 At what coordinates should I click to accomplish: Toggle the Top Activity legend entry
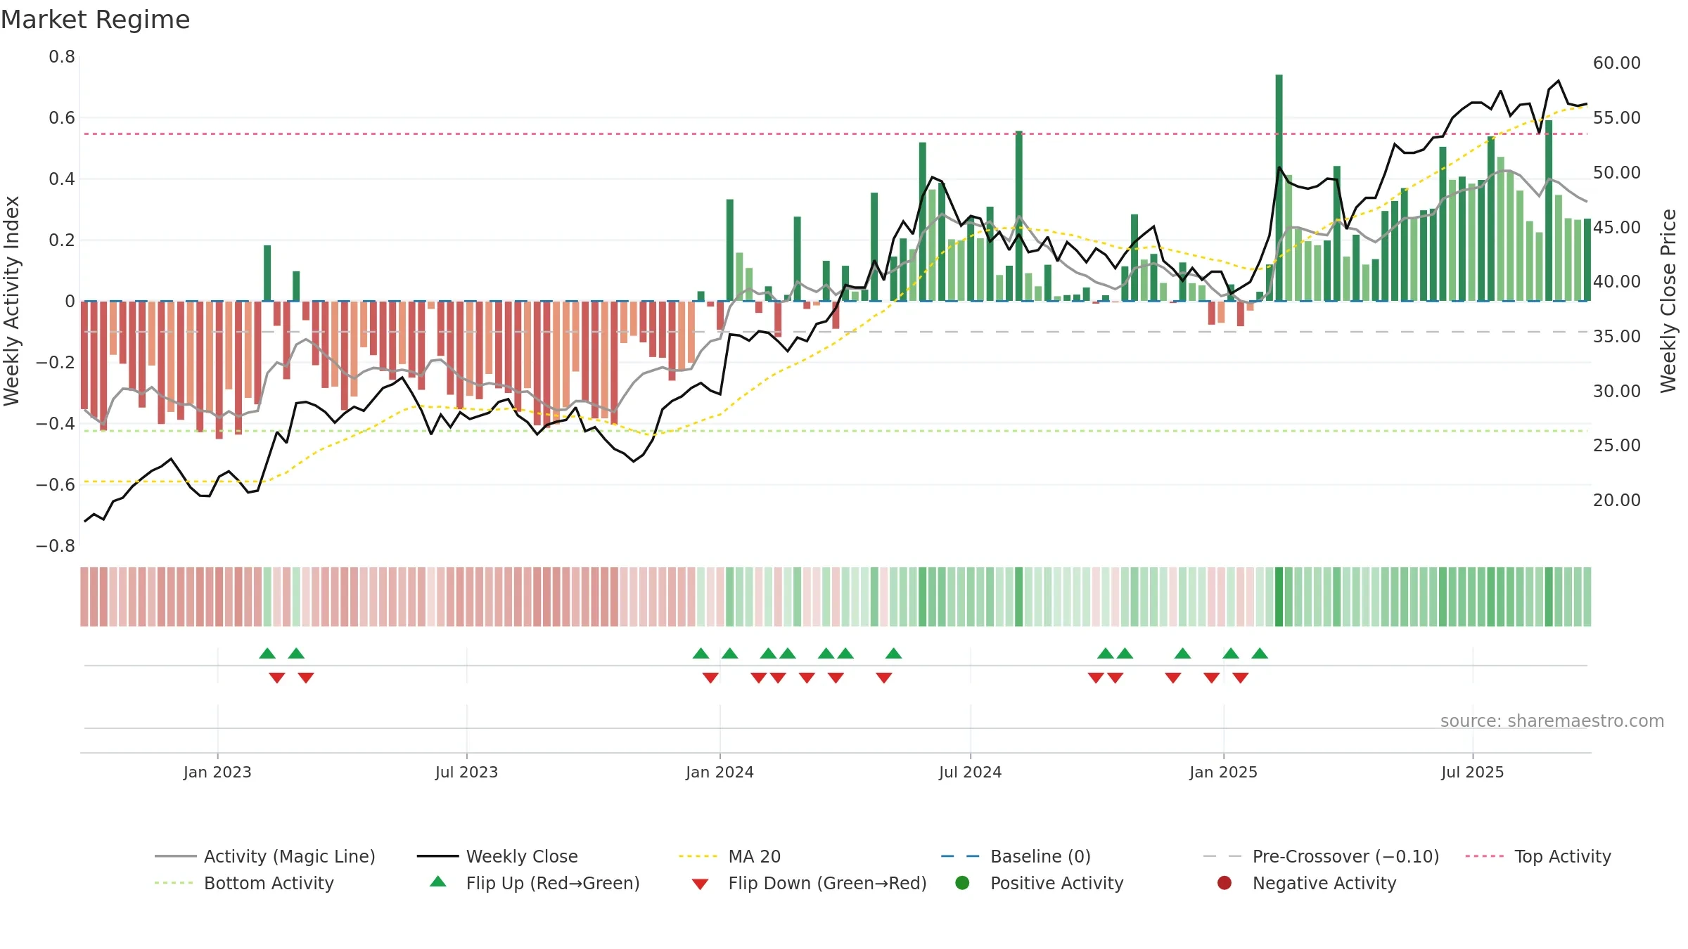click(x=1538, y=856)
